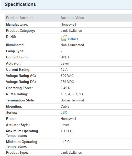Click the green RoHS leaf icon
Image resolution: width=132 pixels, height=156 pixels.
pyautogui.click(x=63, y=38)
